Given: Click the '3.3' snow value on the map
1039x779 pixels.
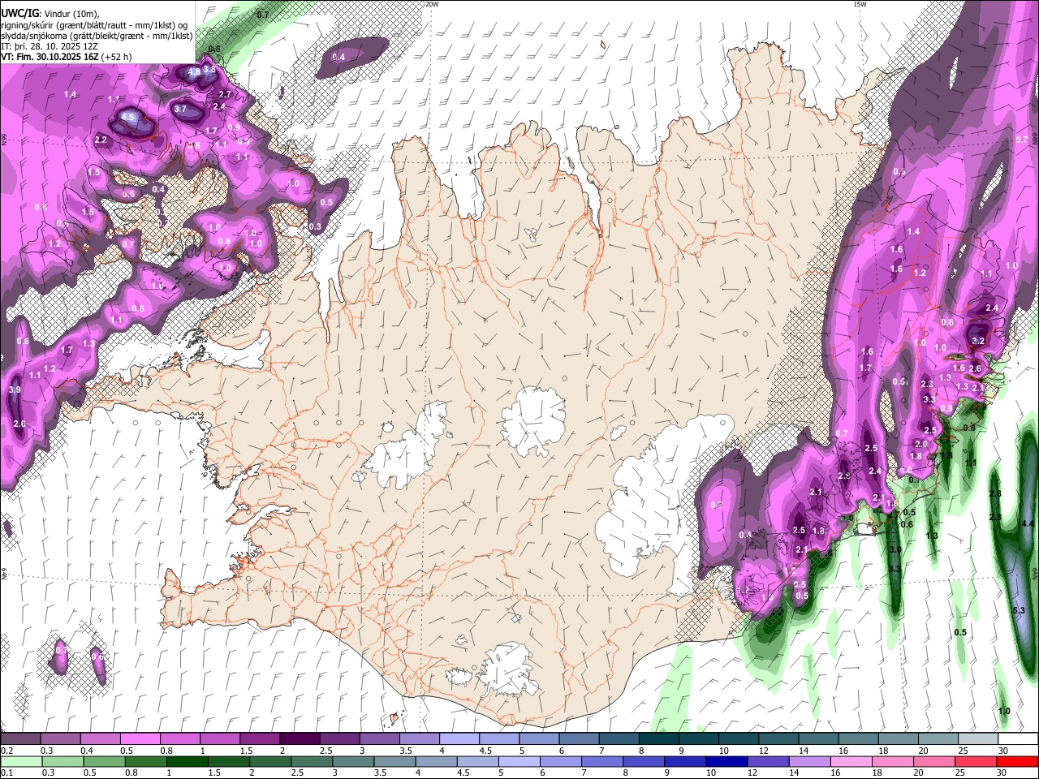Looking at the screenshot, I should click(x=929, y=400).
